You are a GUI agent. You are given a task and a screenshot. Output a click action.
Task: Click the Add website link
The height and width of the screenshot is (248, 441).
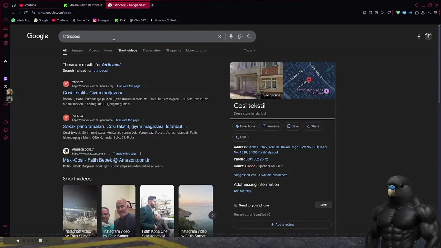click(243, 191)
